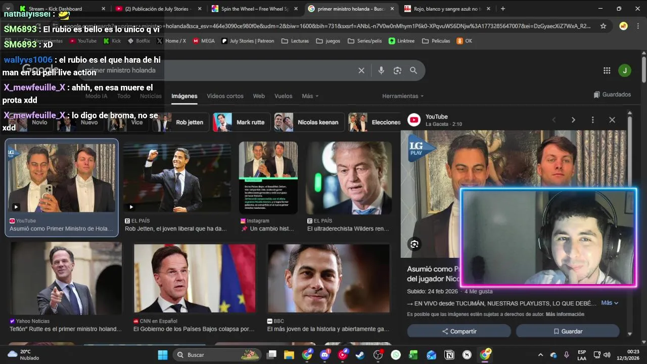
Task: Filter images by Mark rutte chip
Action: (241, 122)
